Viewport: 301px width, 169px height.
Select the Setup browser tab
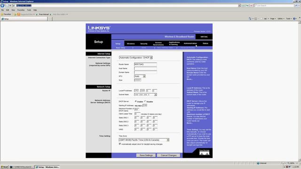coord(24,19)
